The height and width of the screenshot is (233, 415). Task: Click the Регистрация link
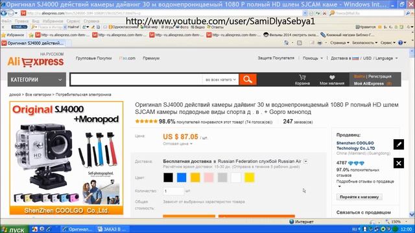pos(380,76)
